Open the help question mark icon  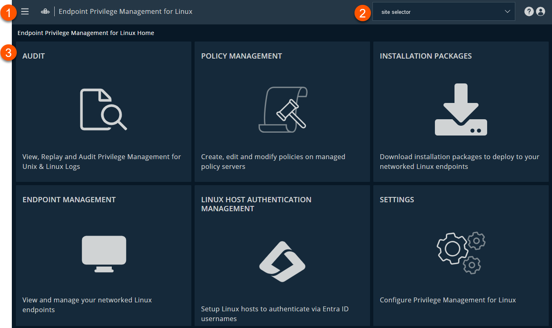(529, 12)
